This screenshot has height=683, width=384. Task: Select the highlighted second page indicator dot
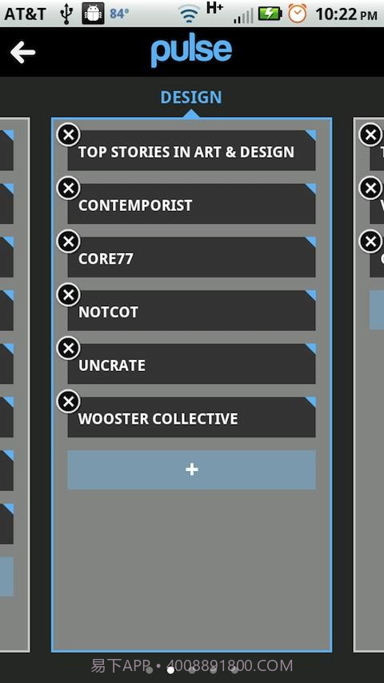click(171, 670)
